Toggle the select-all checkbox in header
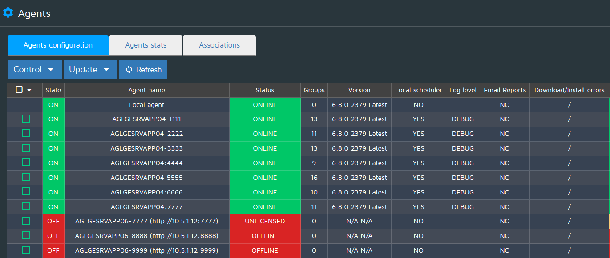Image resolution: width=610 pixels, height=258 pixels. [x=19, y=90]
